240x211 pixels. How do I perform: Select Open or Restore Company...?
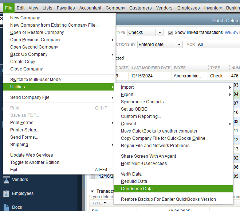click(59, 32)
